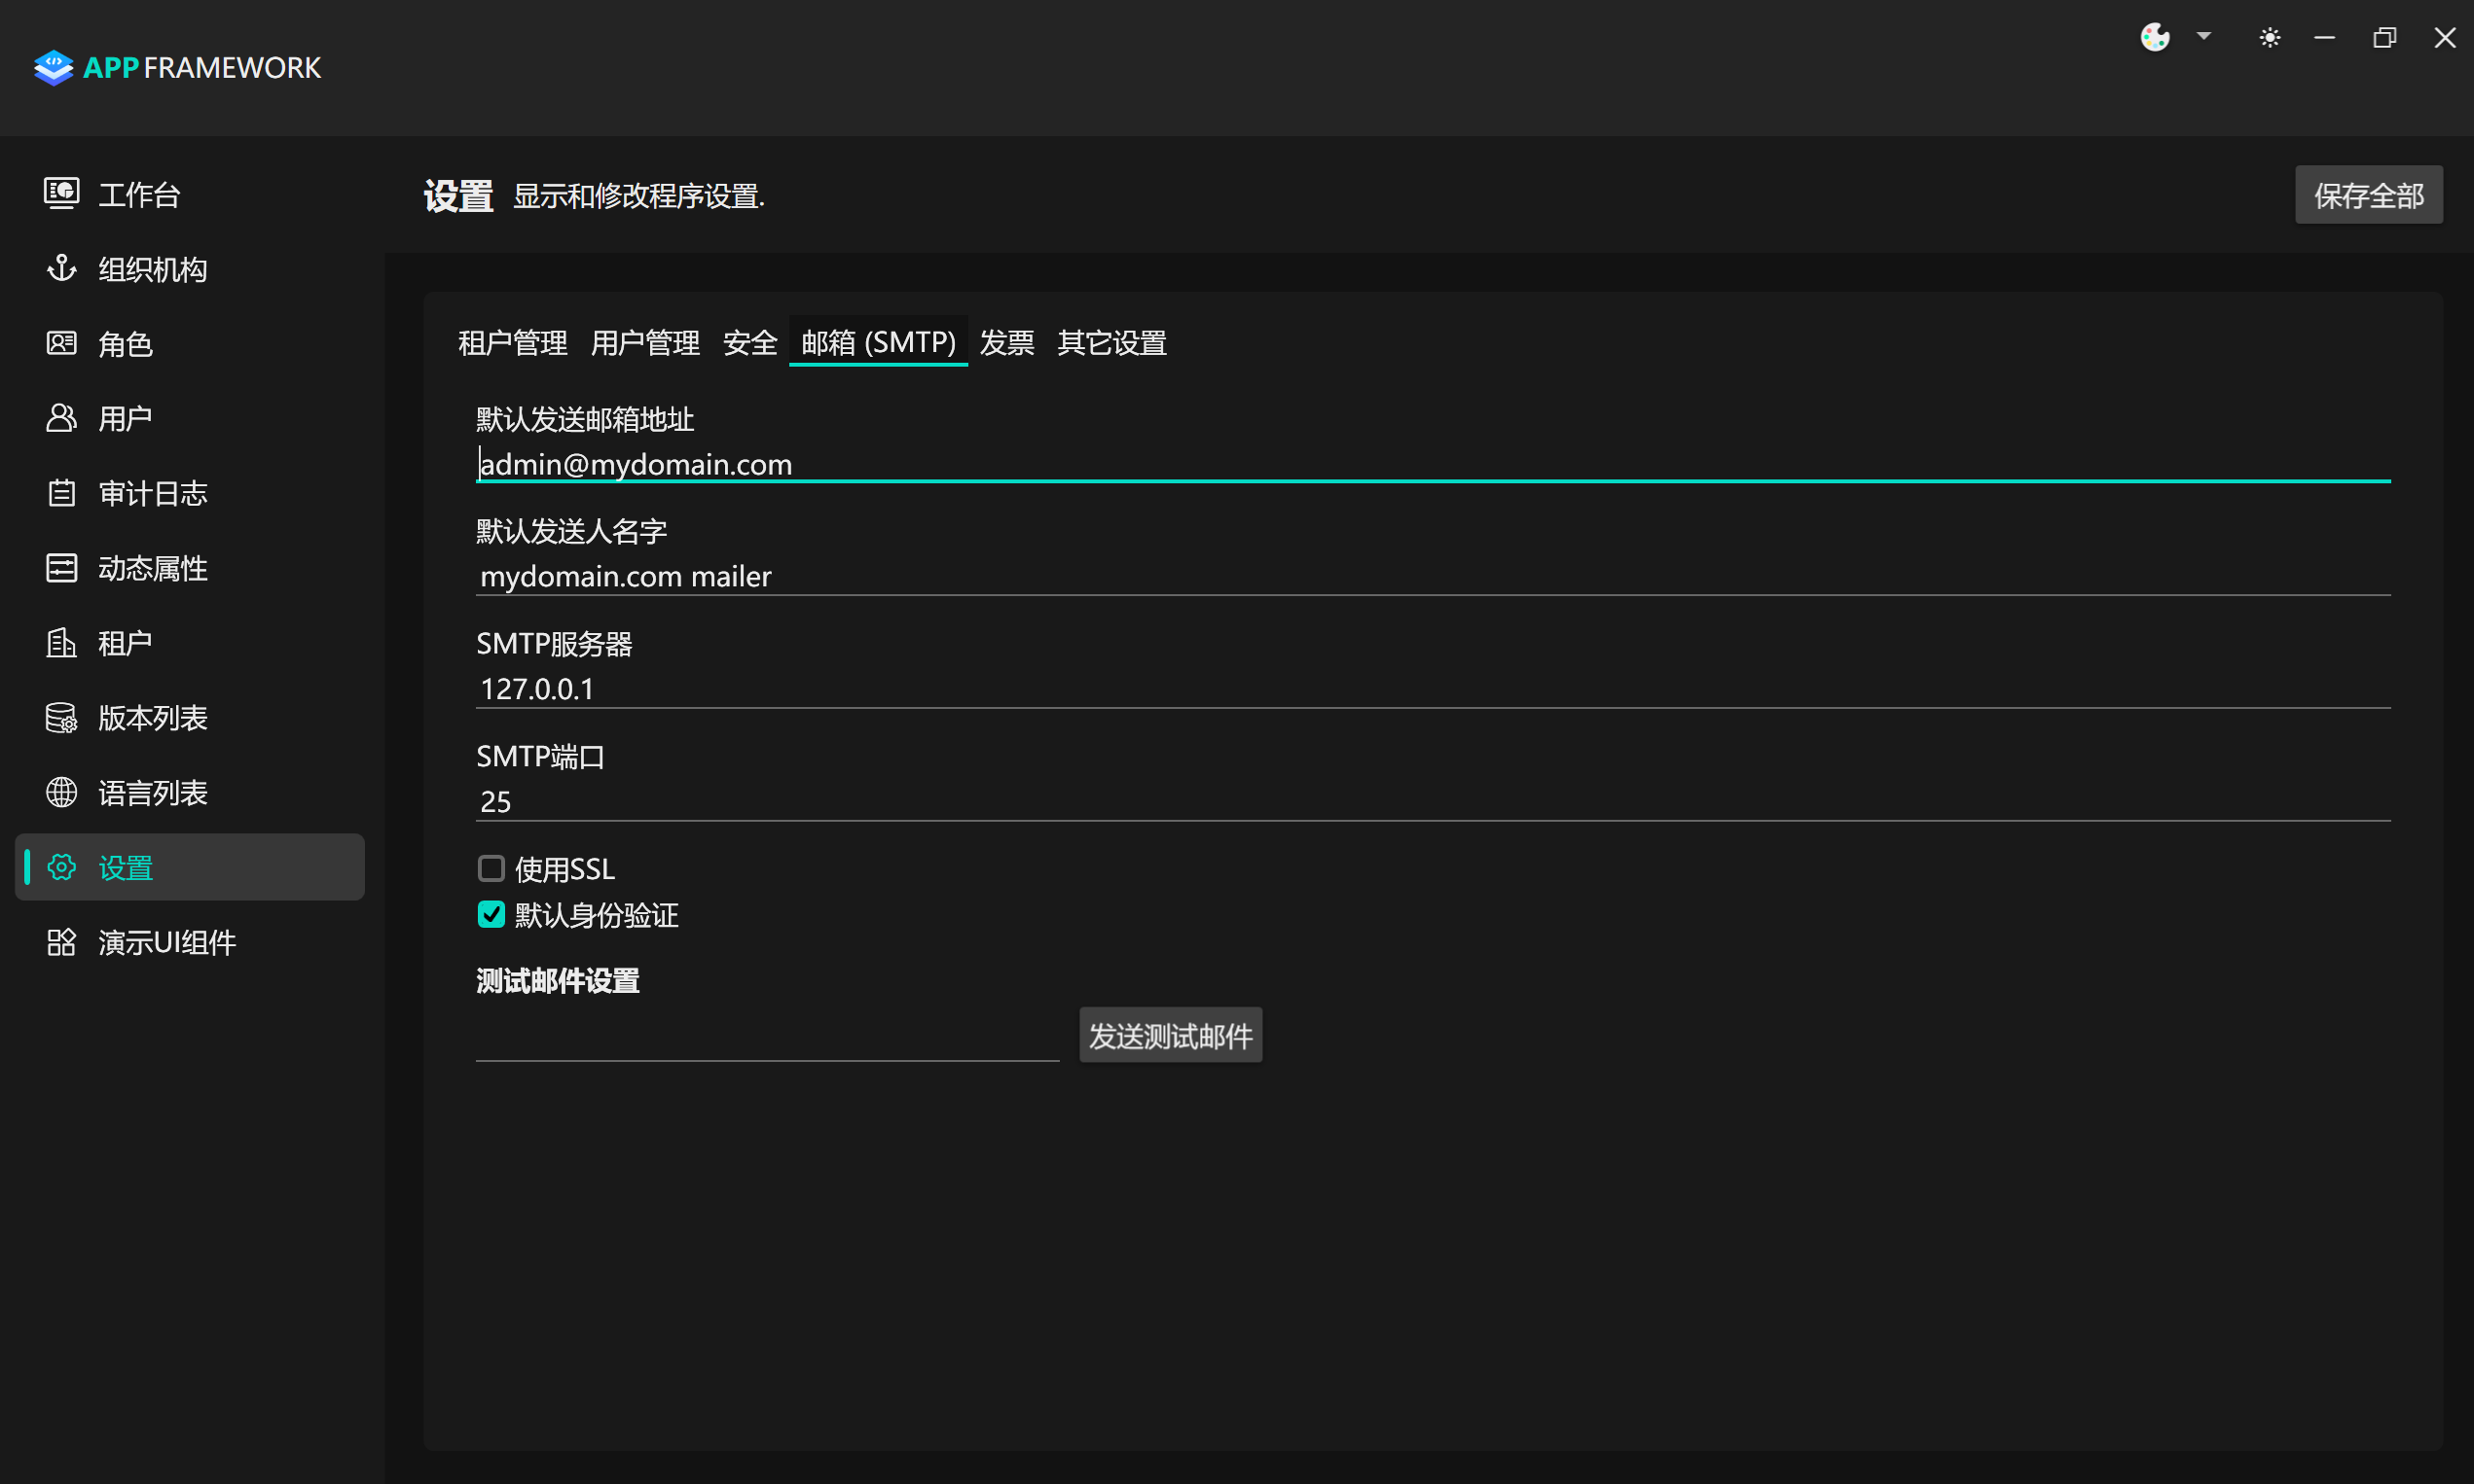Viewport: 2474px width, 1484px height.
Task: Click the 组织机构 sidebar icon
Action: click(62, 268)
